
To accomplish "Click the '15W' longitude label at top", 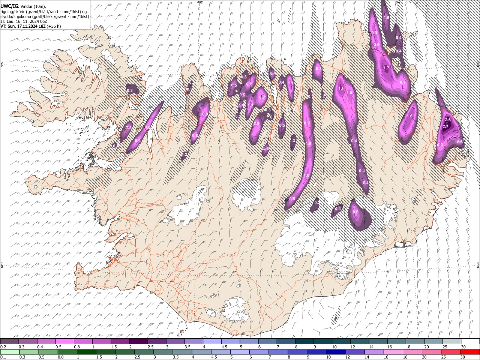I will click(397, 2).
